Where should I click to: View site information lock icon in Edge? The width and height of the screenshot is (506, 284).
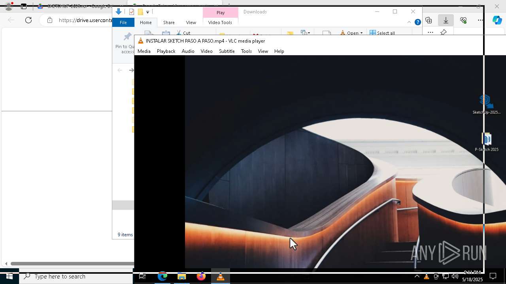click(x=49, y=20)
